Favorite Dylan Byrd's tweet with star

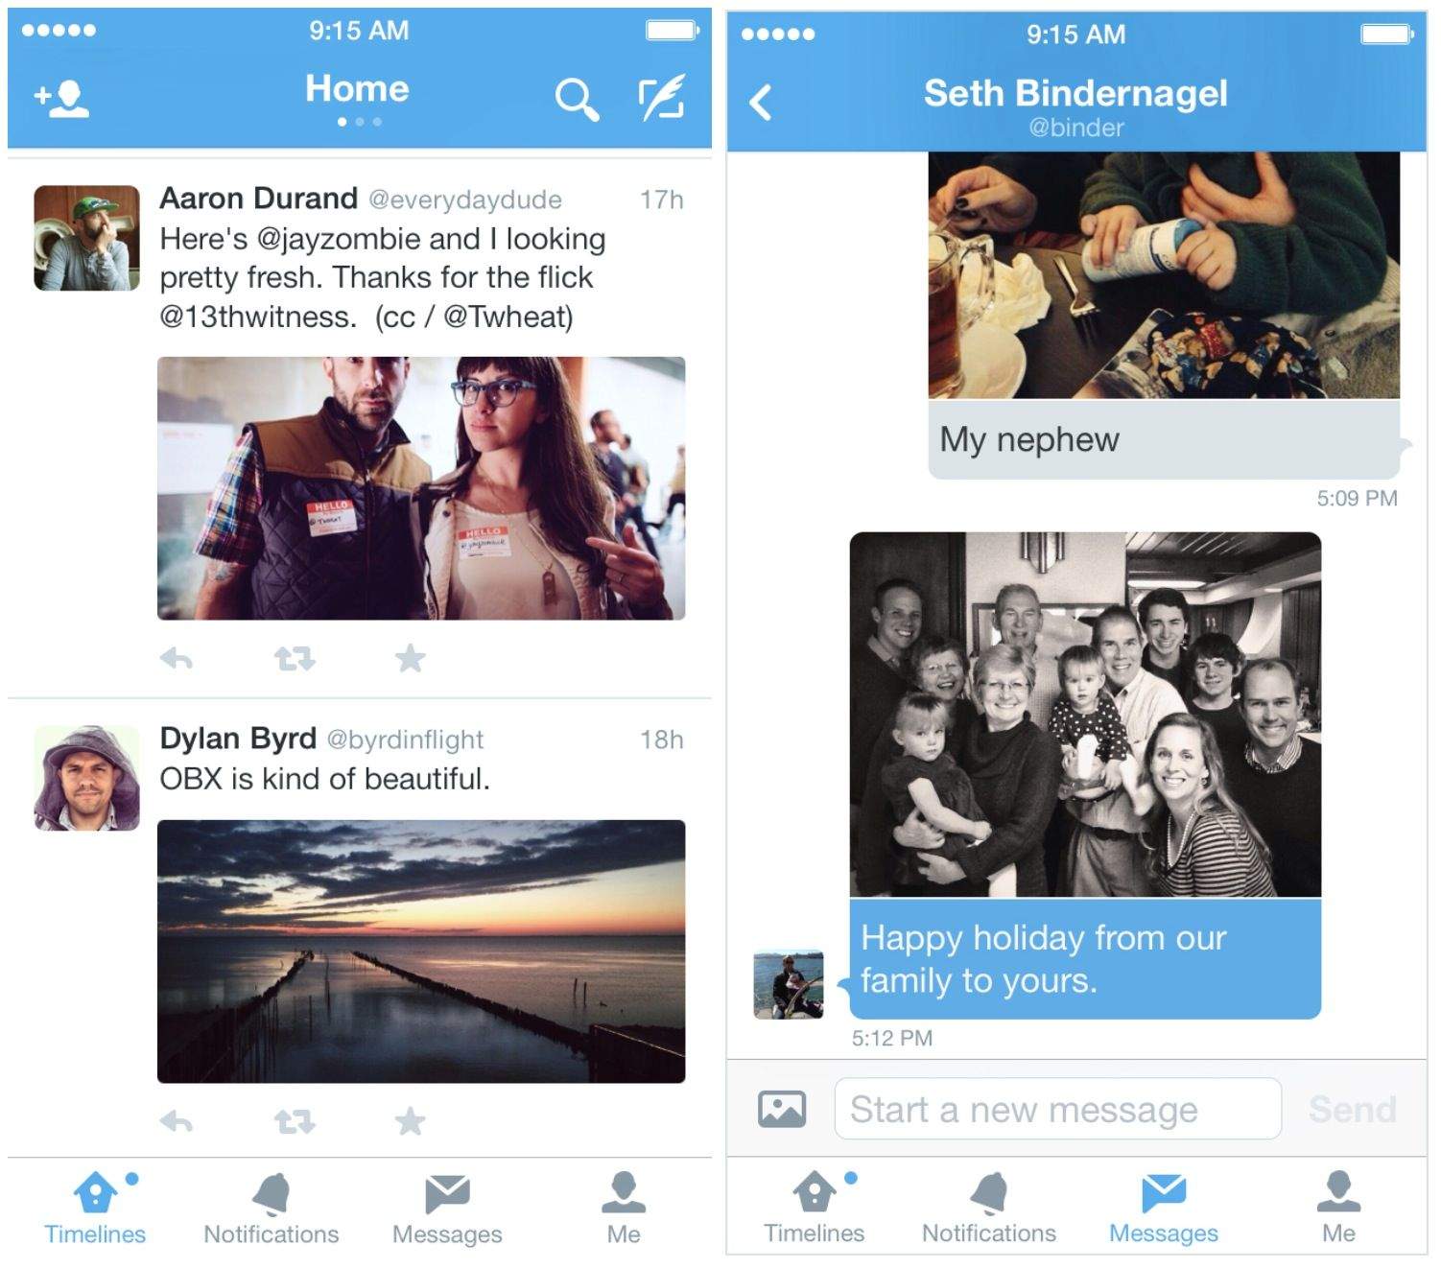point(410,1120)
